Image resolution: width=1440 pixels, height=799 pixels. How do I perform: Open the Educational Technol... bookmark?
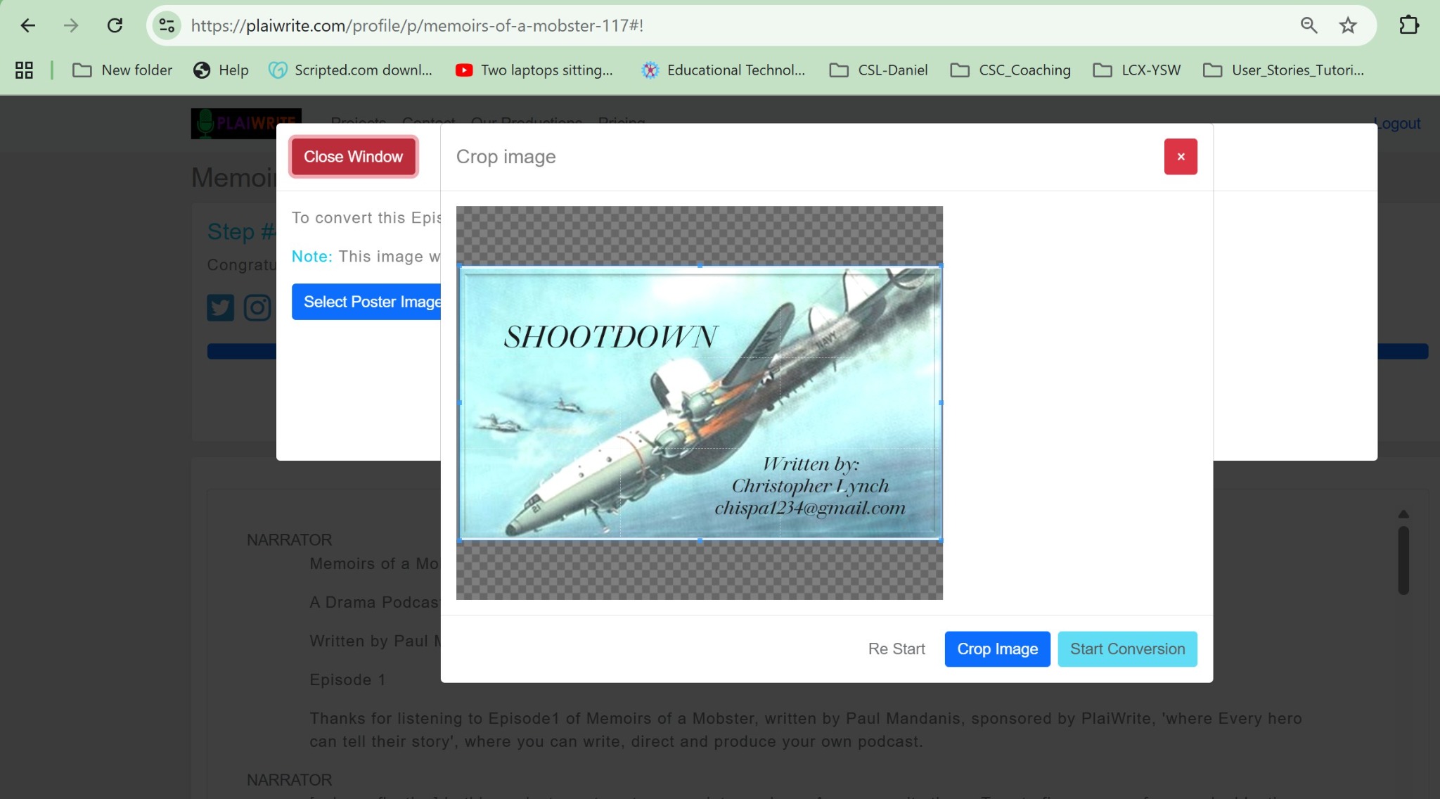[x=724, y=70]
